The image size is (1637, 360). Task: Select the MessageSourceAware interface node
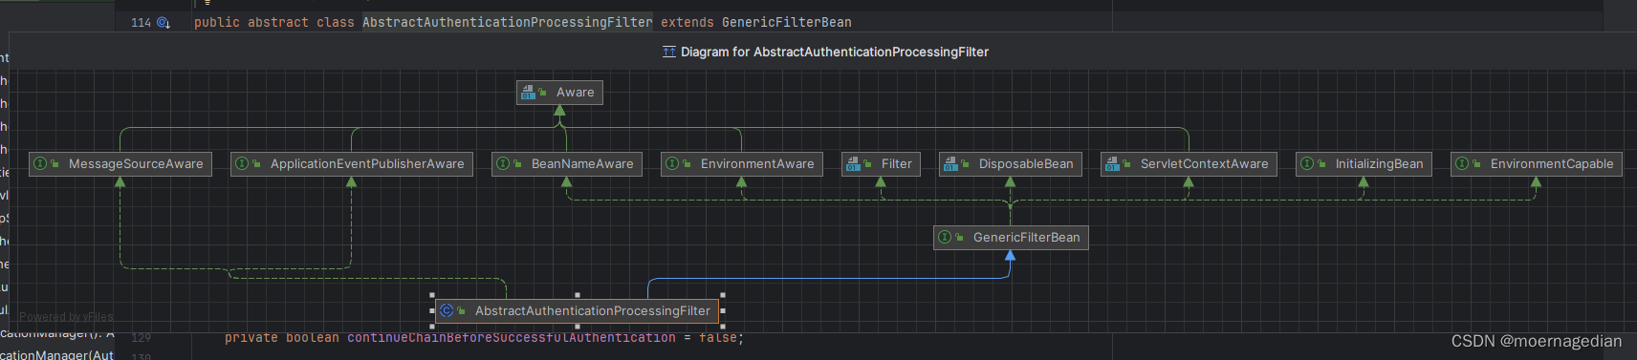[120, 164]
